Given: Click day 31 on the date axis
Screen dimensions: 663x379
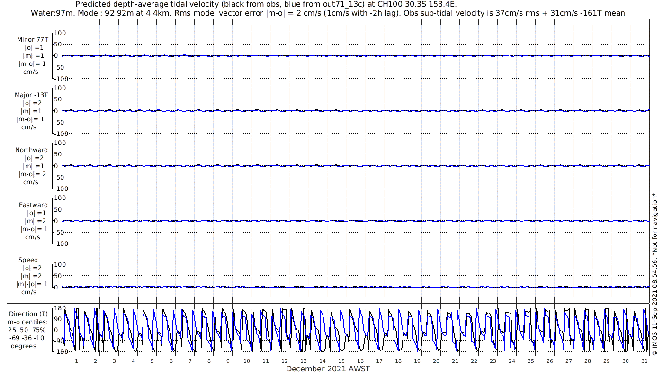Looking at the screenshot, I should click(645, 361).
